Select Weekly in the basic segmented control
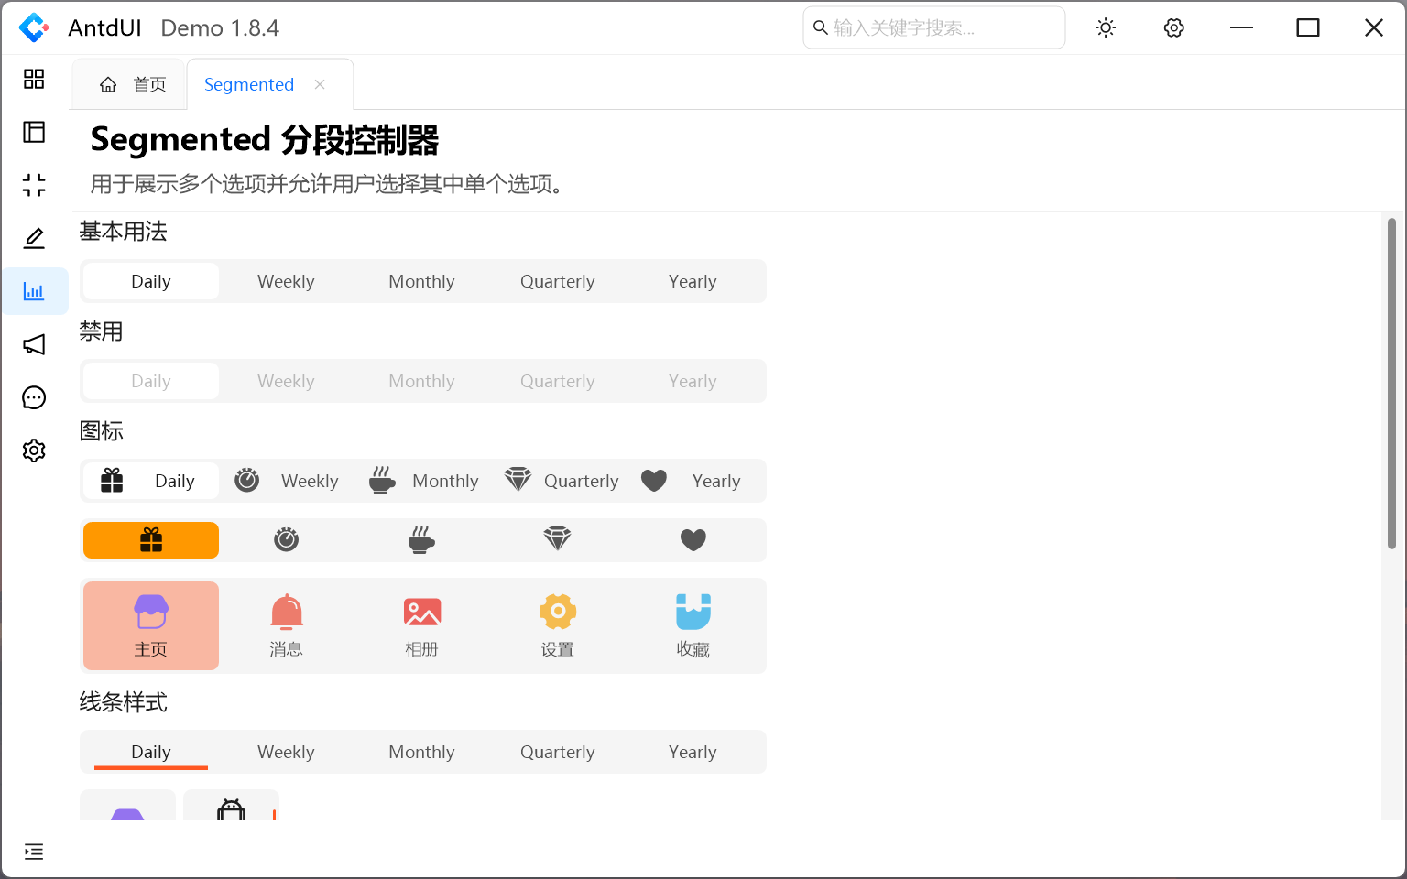1407x879 pixels. pos(286,282)
